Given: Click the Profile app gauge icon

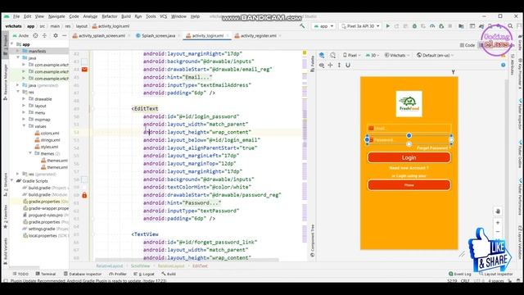Looking at the screenshot, I should coord(432,26).
